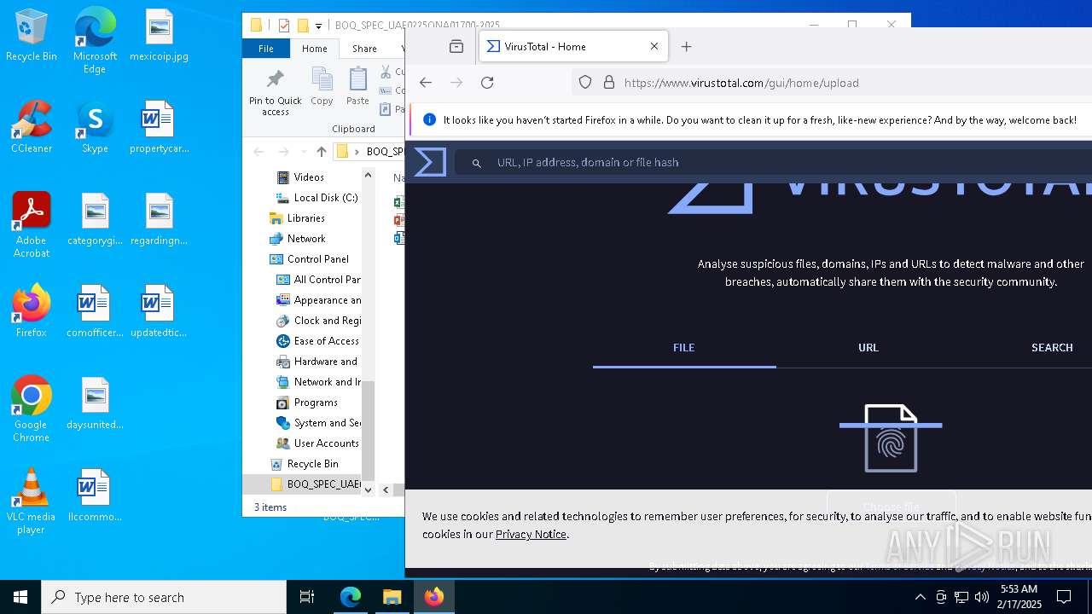Click Explorer navigate up arrow
Viewport: 1092px width, 614px height.
tap(321, 152)
